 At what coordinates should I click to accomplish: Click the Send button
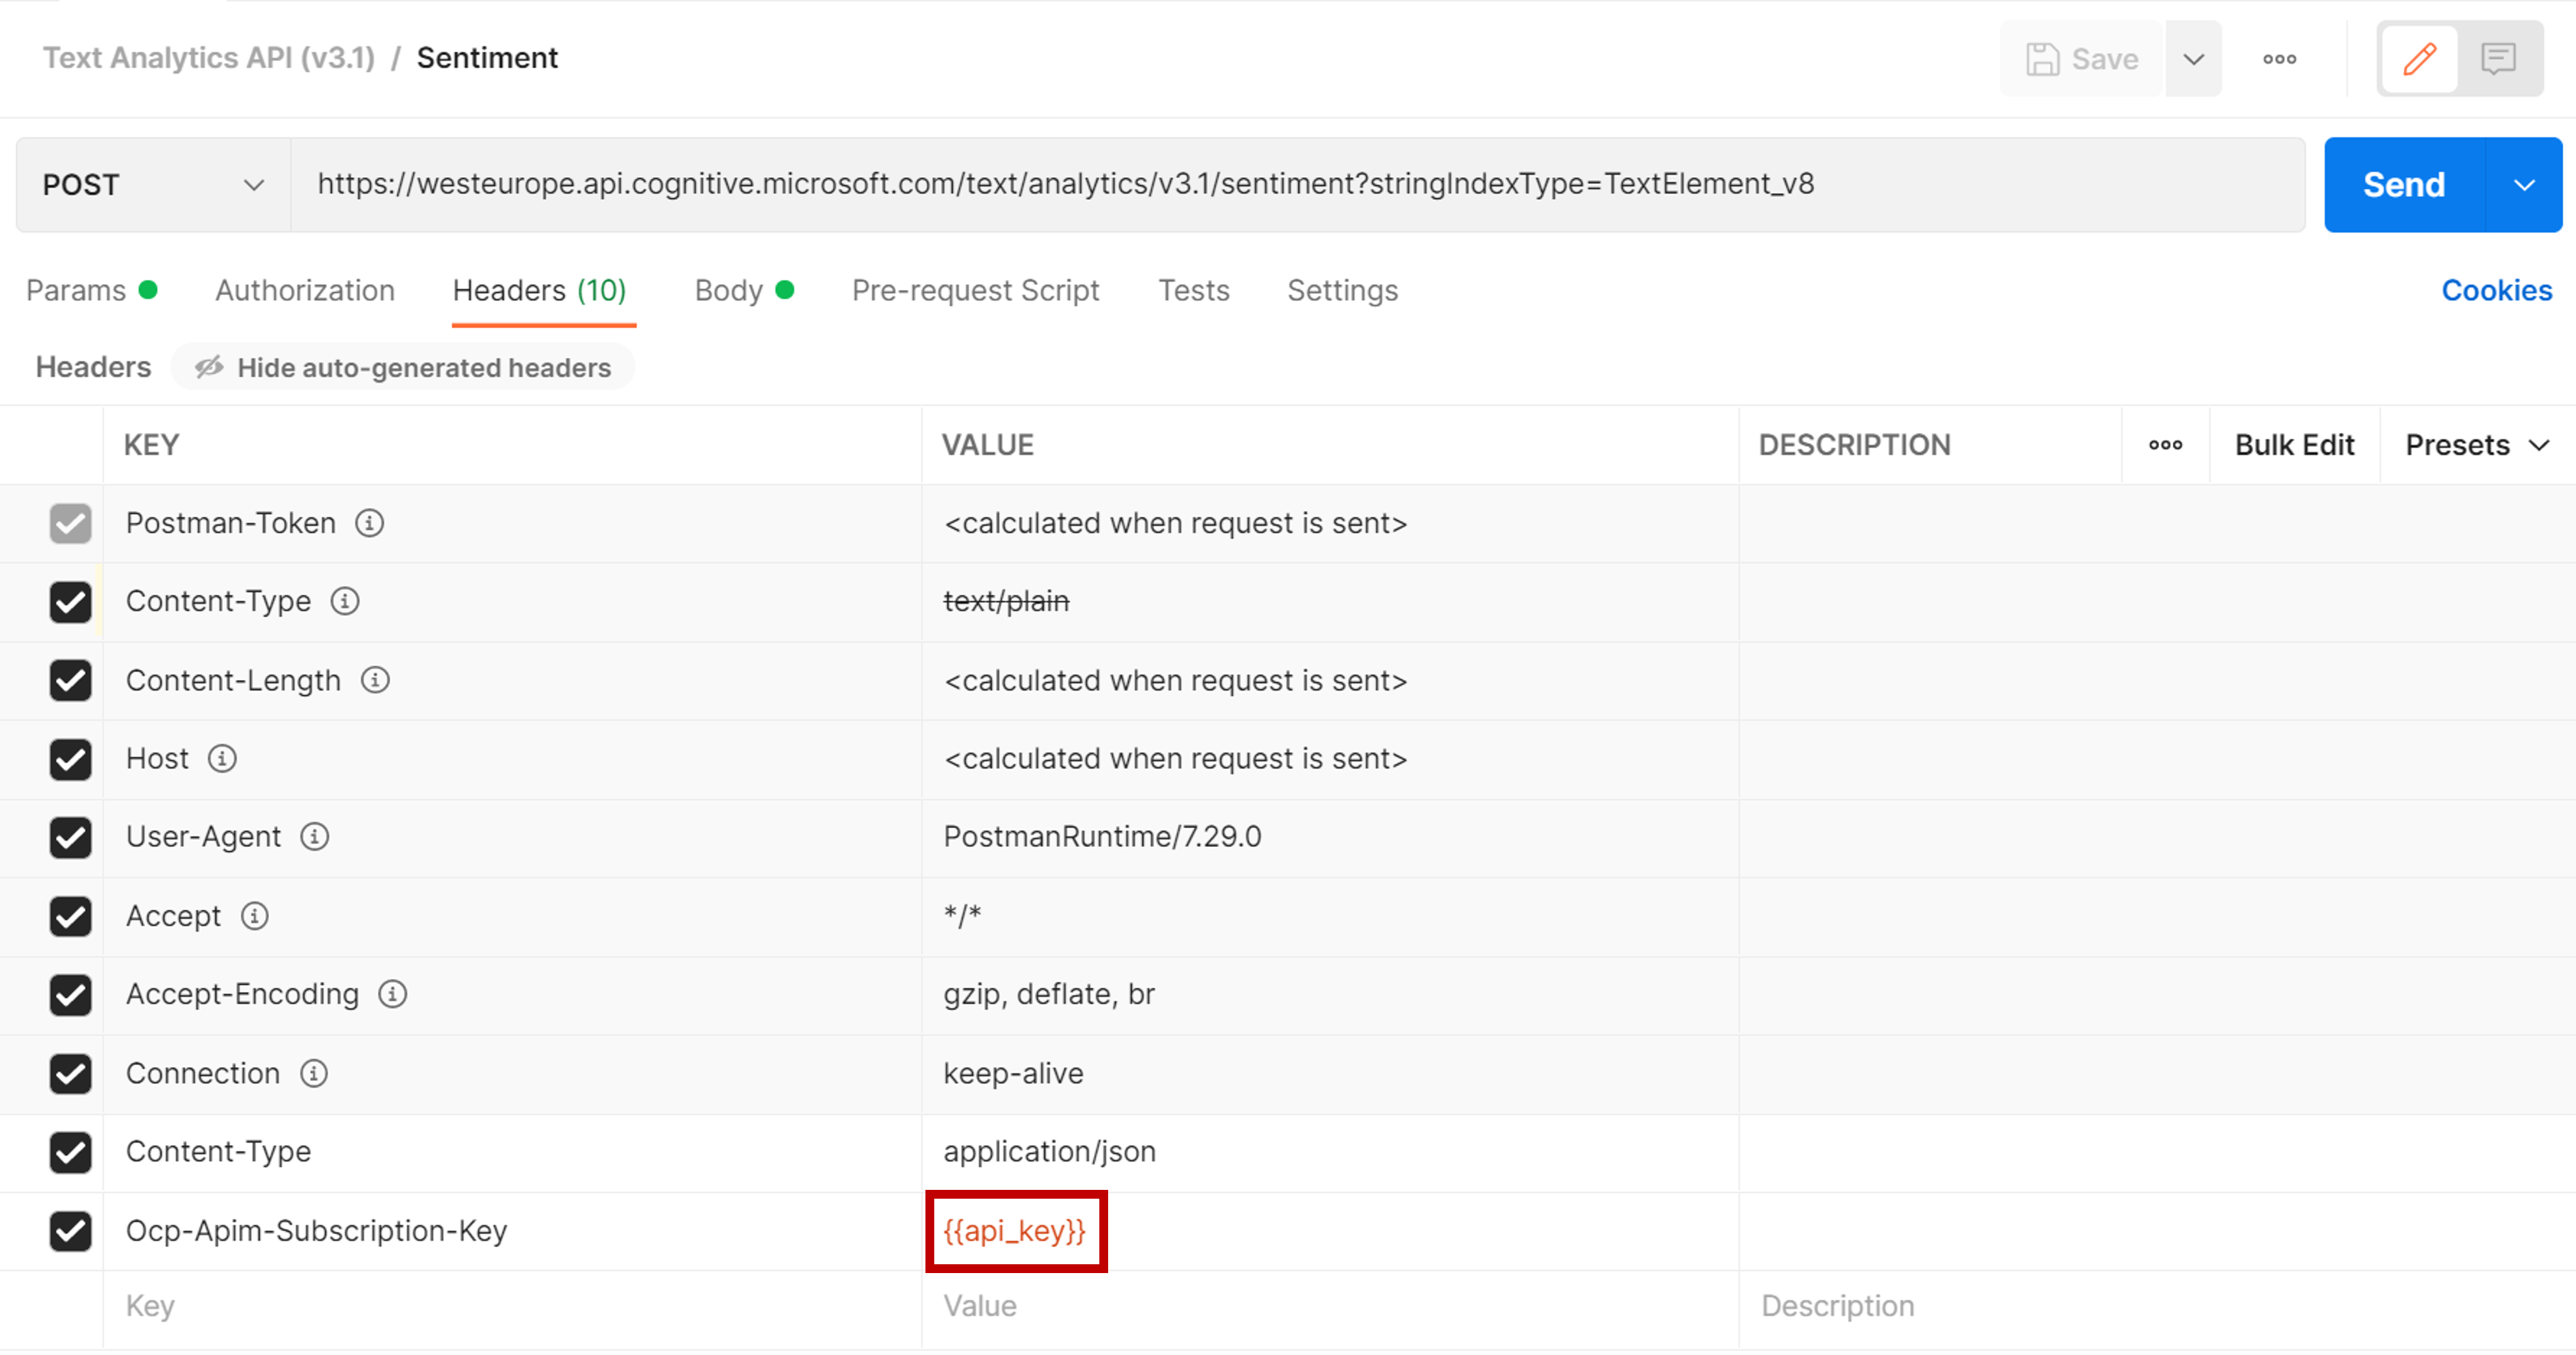pos(2403,184)
